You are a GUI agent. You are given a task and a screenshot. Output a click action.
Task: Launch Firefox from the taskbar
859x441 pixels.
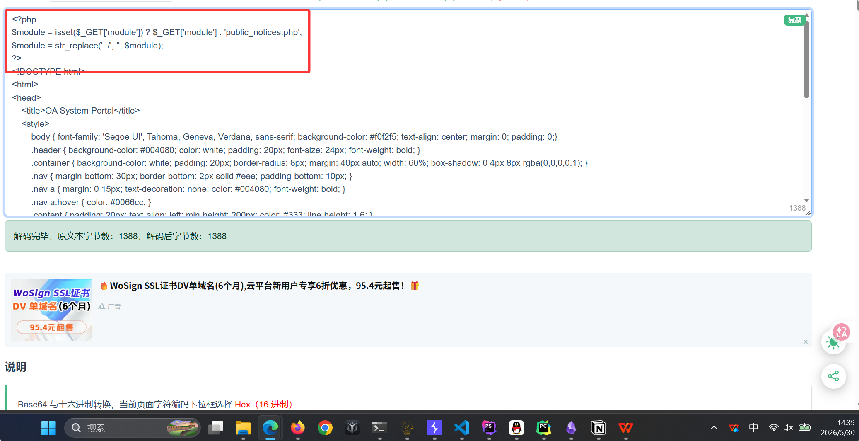click(x=298, y=428)
